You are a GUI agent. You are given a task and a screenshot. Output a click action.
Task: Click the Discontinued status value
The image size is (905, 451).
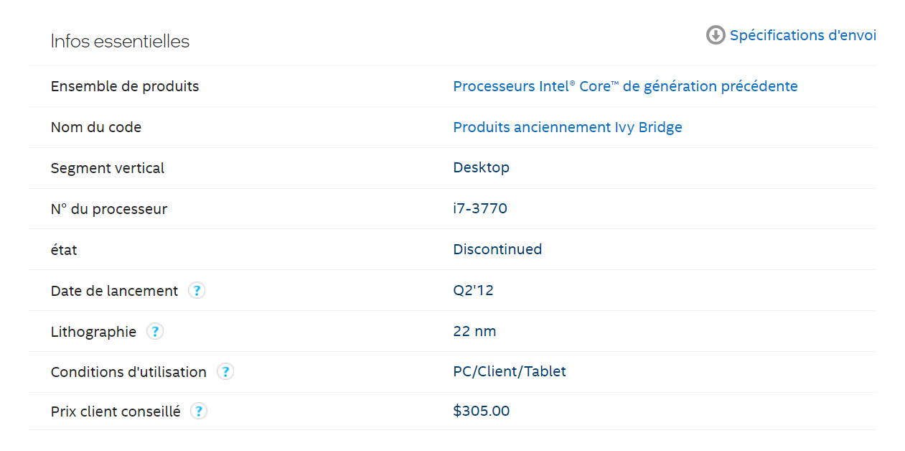[x=497, y=249]
